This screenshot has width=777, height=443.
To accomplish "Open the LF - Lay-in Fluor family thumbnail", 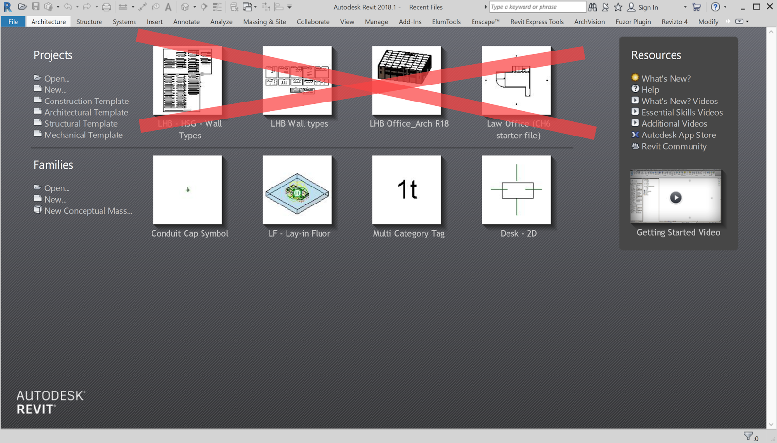I will coord(297,190).
